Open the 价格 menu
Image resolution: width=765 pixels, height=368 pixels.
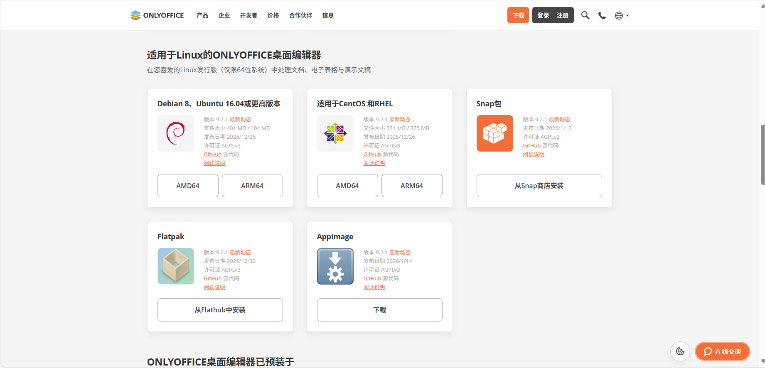(273, 15)
